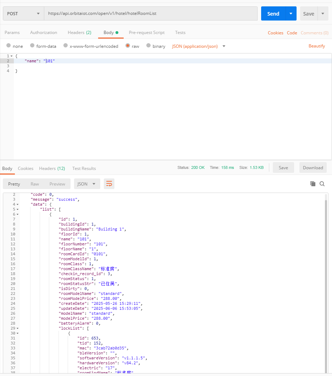Click the wrap lines icon in response toolbar
The width and height of the screenshot is (332, 376).
109,184
